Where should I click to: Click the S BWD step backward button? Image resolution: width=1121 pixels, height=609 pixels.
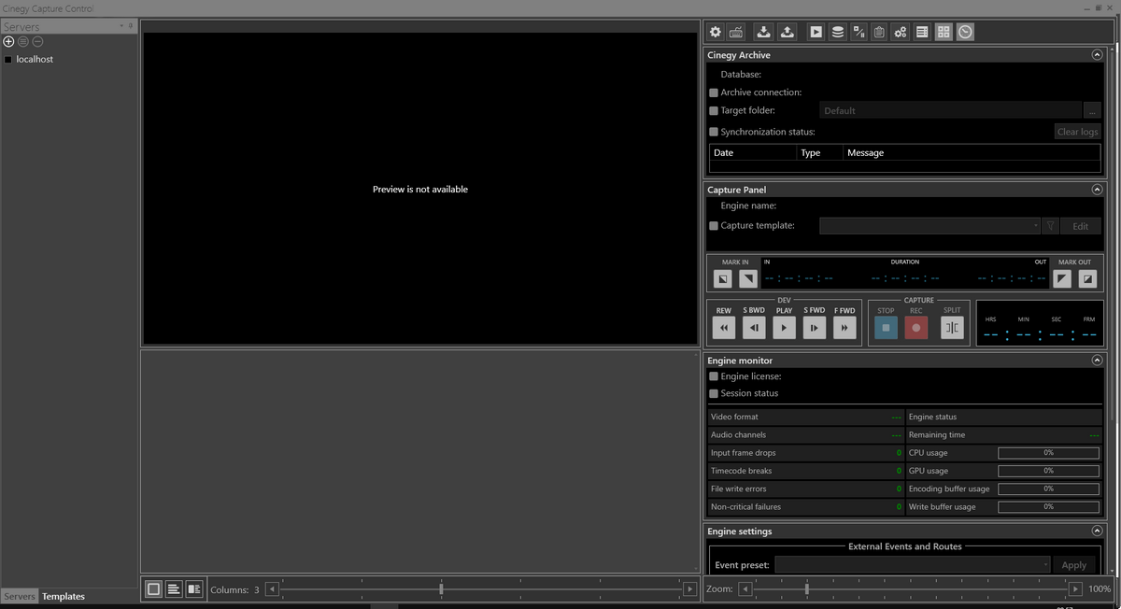coord(754,328)
